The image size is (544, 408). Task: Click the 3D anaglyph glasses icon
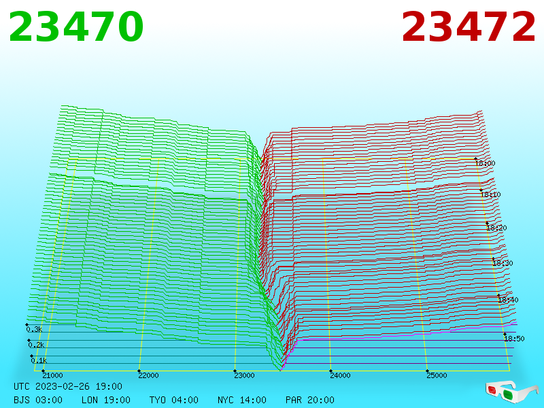coord(511,392)
